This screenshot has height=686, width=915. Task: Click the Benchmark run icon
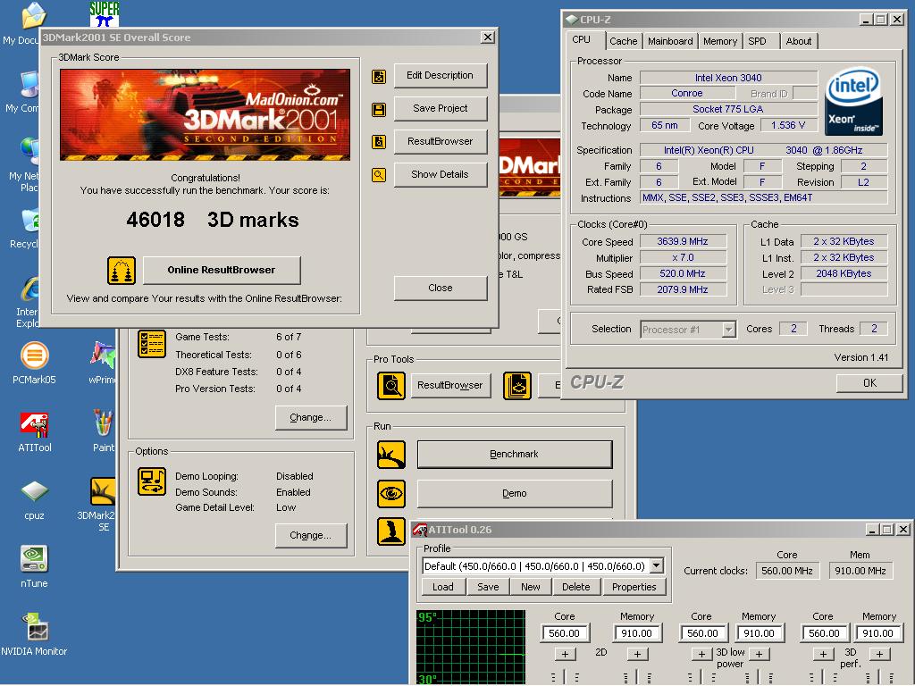(391, 455)
